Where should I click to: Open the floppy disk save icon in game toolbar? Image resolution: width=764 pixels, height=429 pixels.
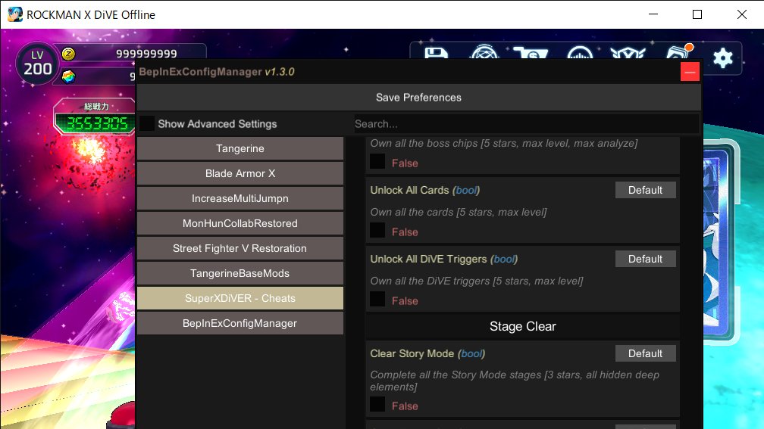(436, 52)
